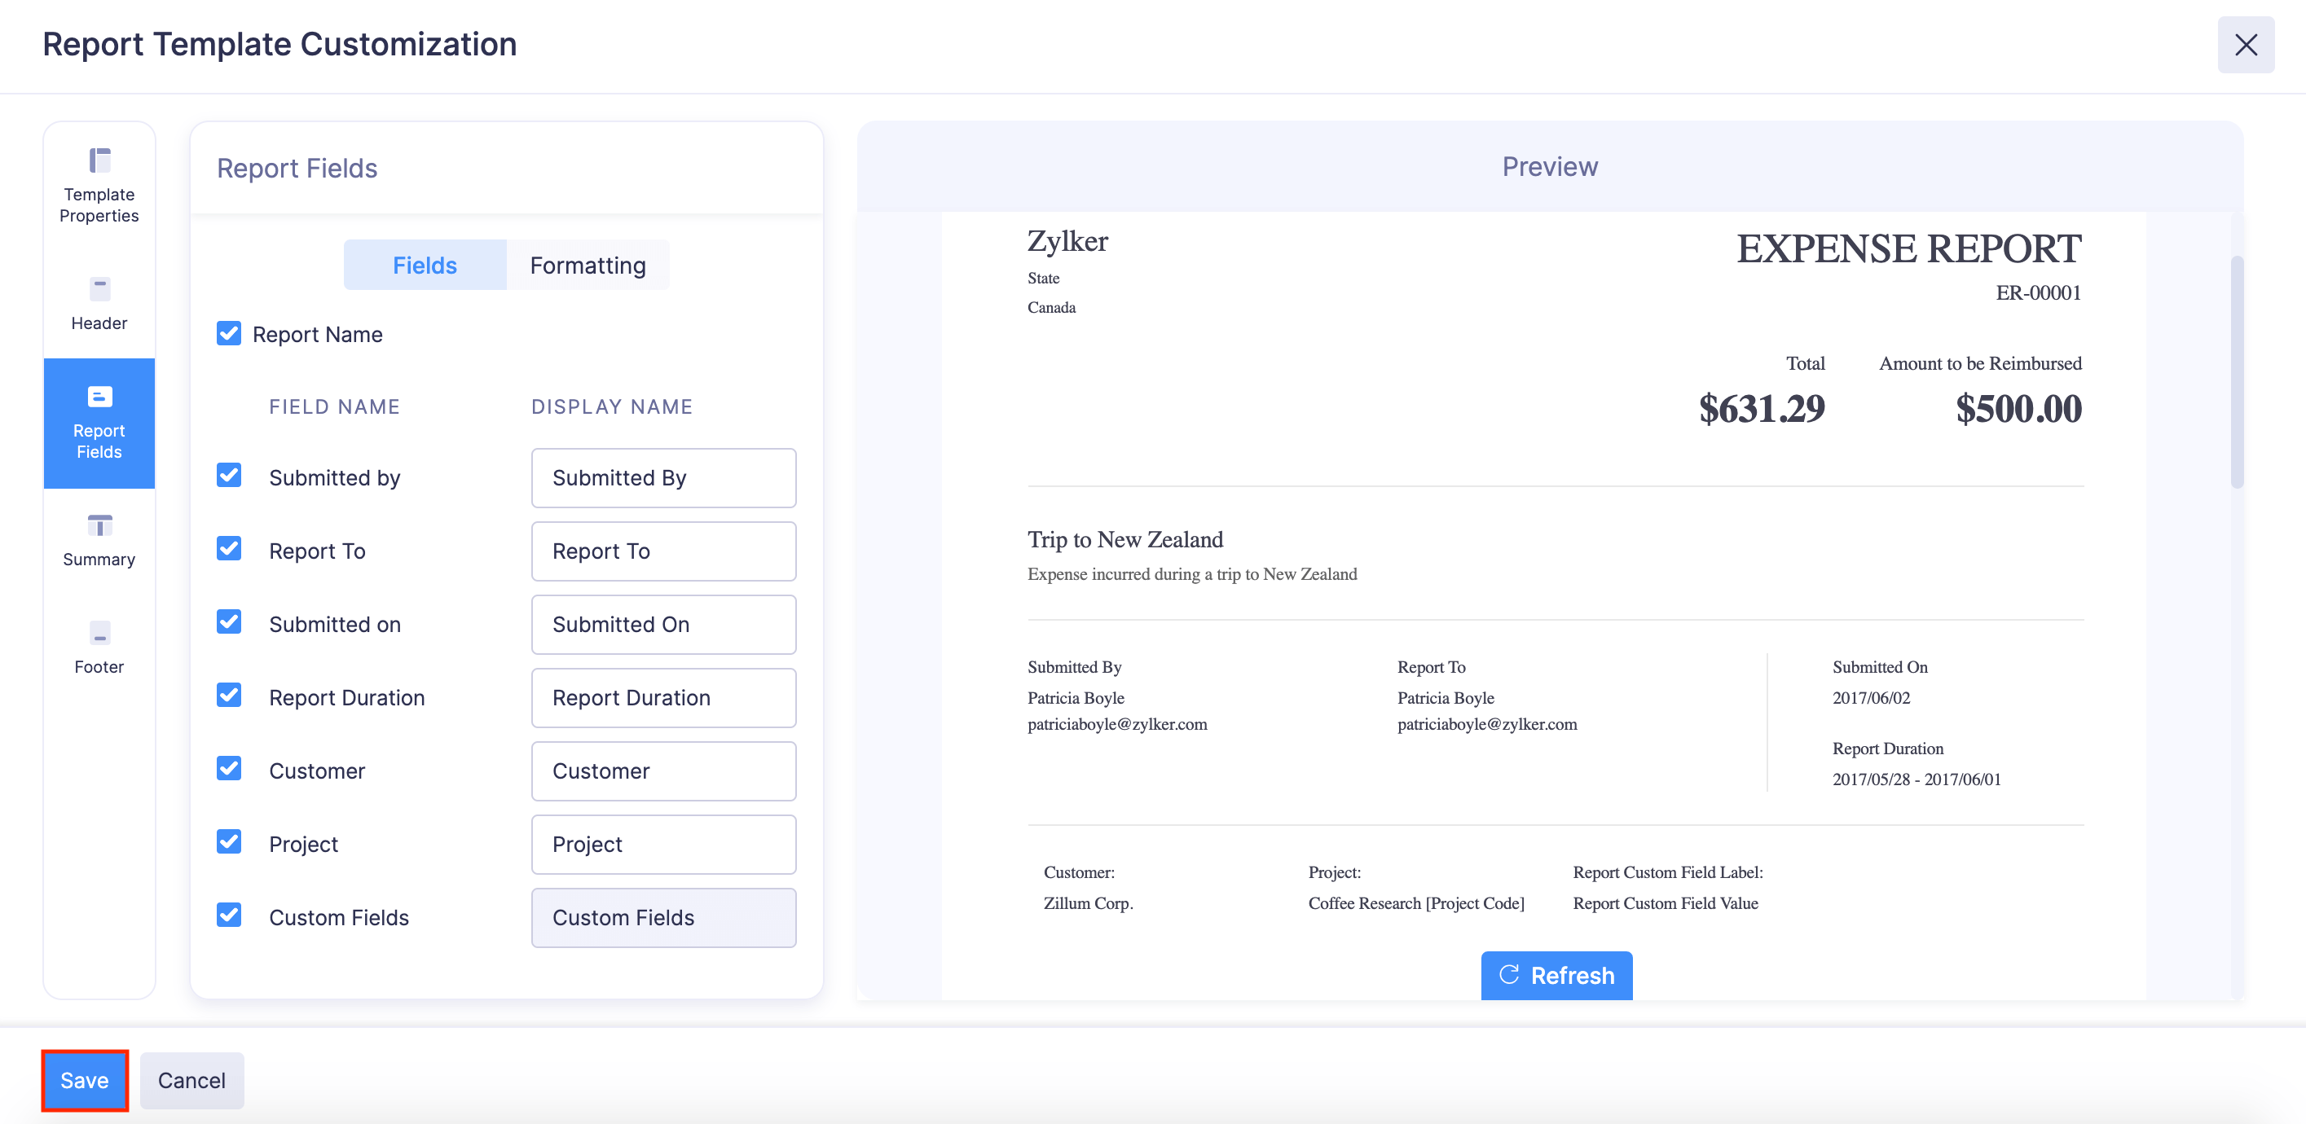Screen dimensions: 2306x1124
Task: Click the Custom Fields display name box
Action: pos(662,917)
